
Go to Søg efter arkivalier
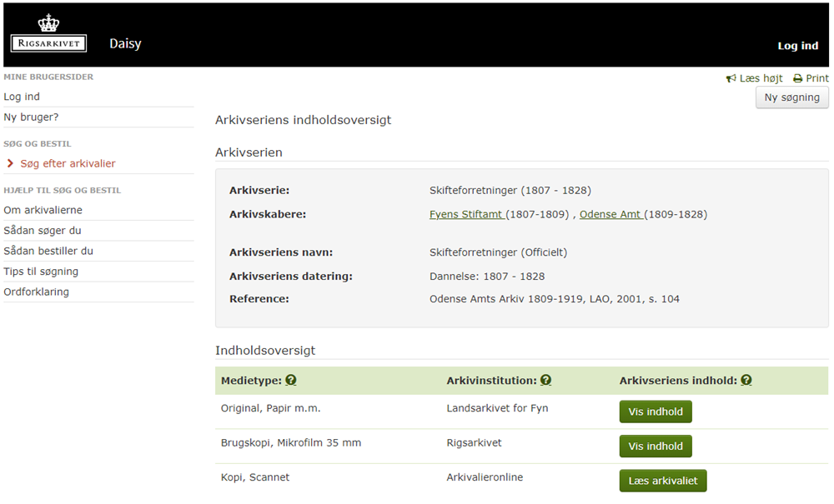(x=68, y=163)
